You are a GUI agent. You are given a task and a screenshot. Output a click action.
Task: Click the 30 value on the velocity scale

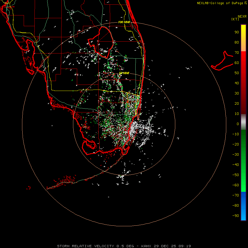237,93
